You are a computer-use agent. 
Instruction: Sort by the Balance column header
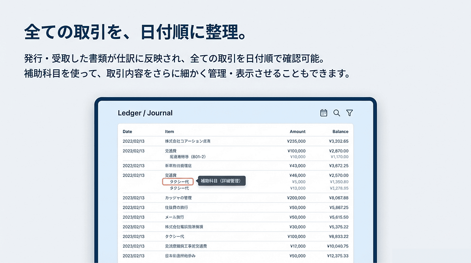click(x=340, y=132)
